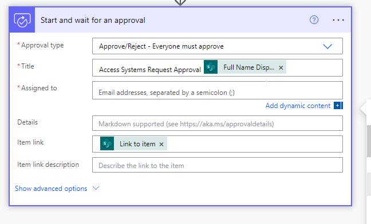Click the Assigned to label
Image resolution: width=371 pixels, height=224 pixels.
point(39,88)
